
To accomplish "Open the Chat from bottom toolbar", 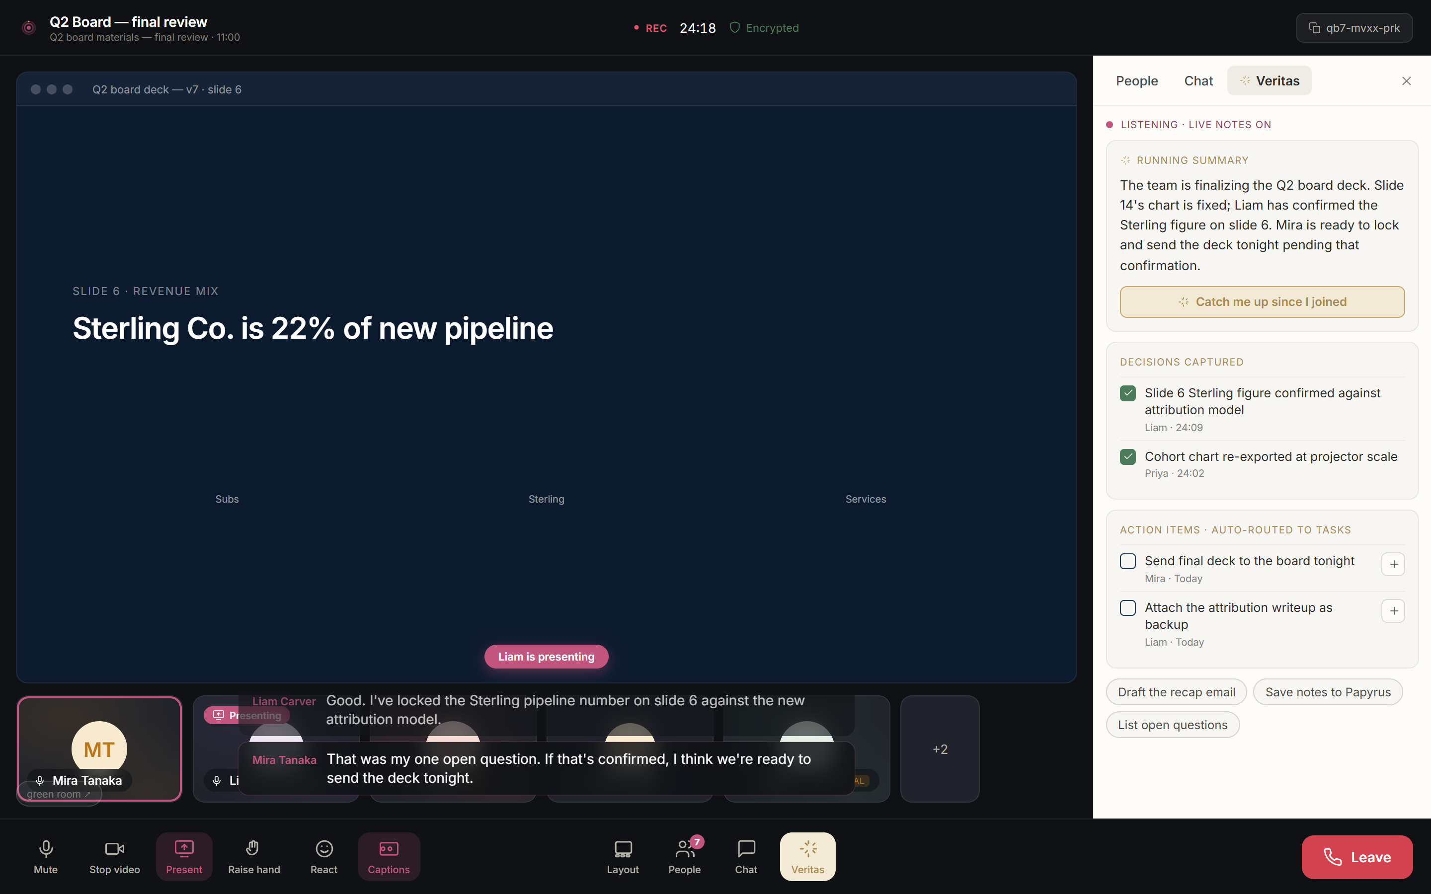I will (746, 856).
